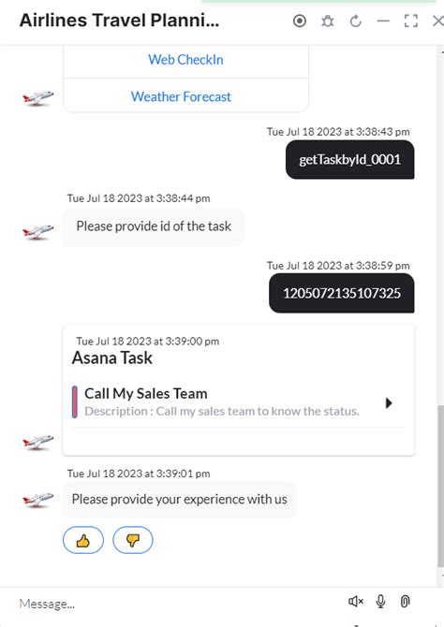Click the getTaskbyId_0001 message bubble
444x627 pixels.
pyautogui.click(x=350, y=159)
